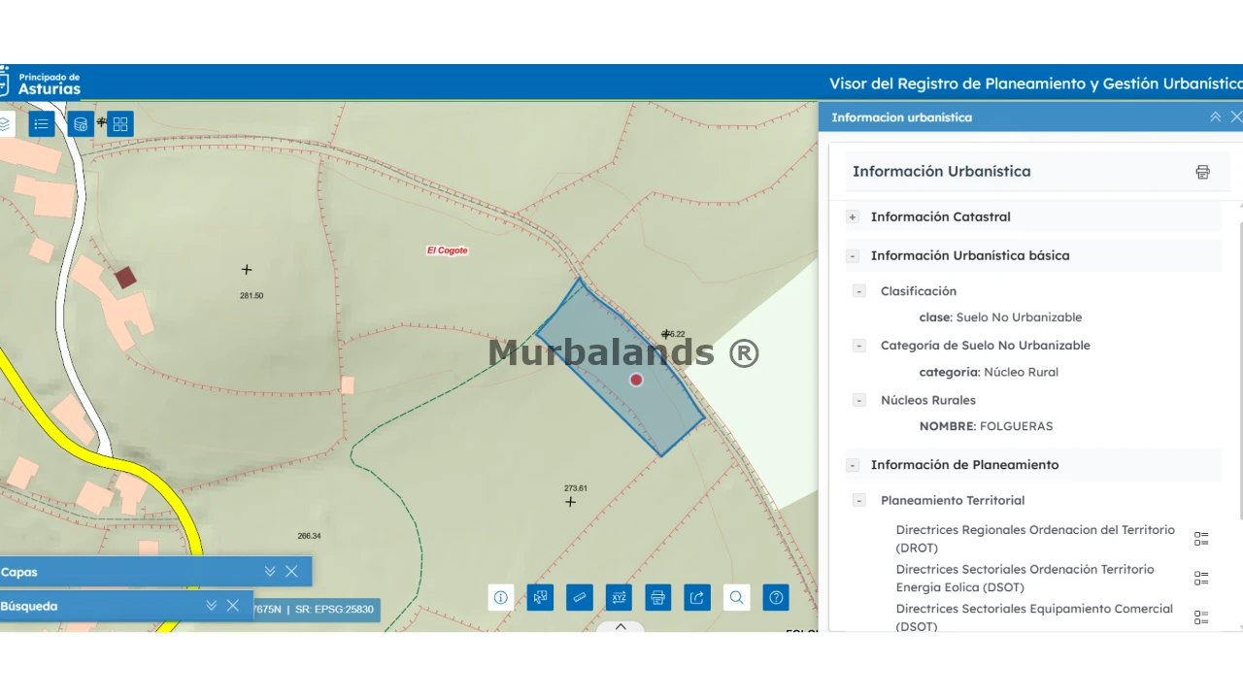Open the legend list tool
Screen dimensions: 1243x699
coord(42,124)
